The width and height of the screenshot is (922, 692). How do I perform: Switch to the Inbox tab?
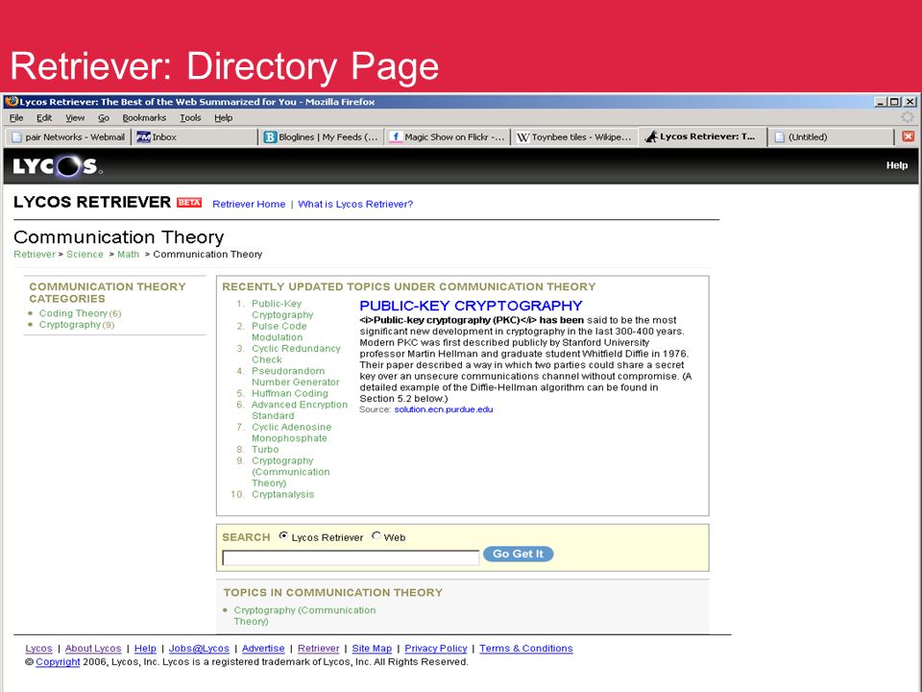pyautogui.click(x=194, y=137)
